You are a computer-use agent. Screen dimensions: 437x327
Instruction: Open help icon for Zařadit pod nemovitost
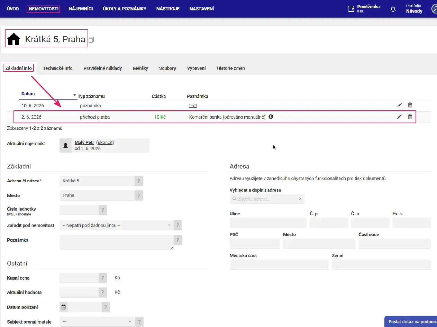click(178, 225)
